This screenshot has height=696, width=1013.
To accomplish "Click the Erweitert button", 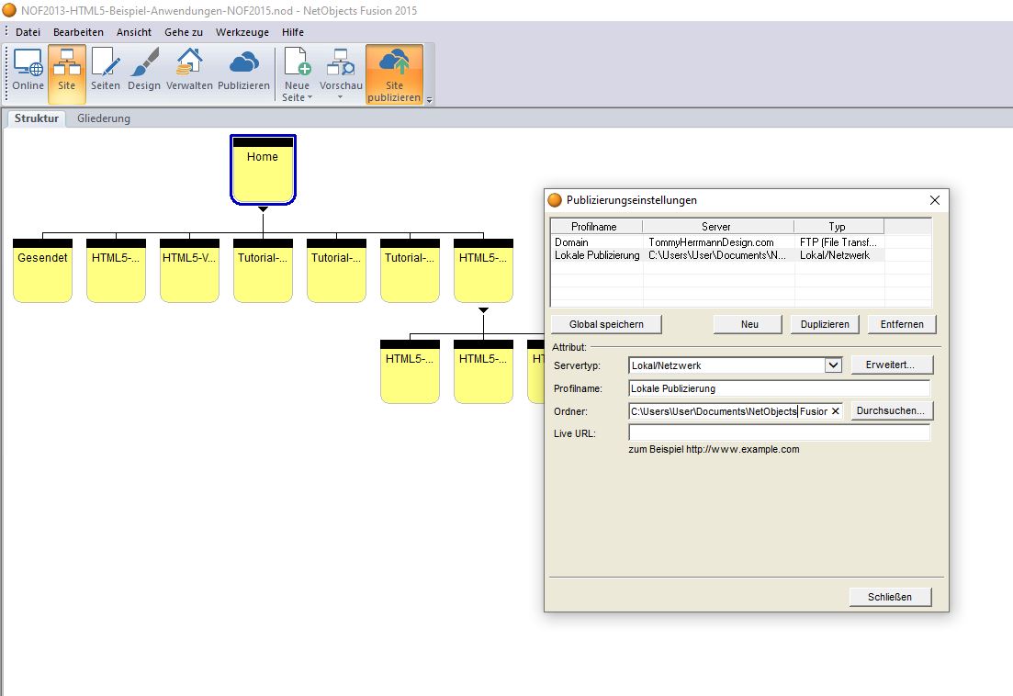I will point(892,365).
